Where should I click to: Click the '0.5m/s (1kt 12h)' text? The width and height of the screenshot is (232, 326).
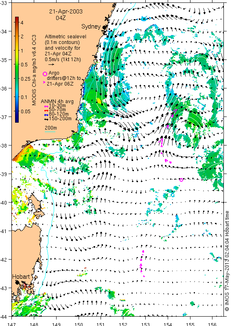pyautogui.click(x=63, y=59)
